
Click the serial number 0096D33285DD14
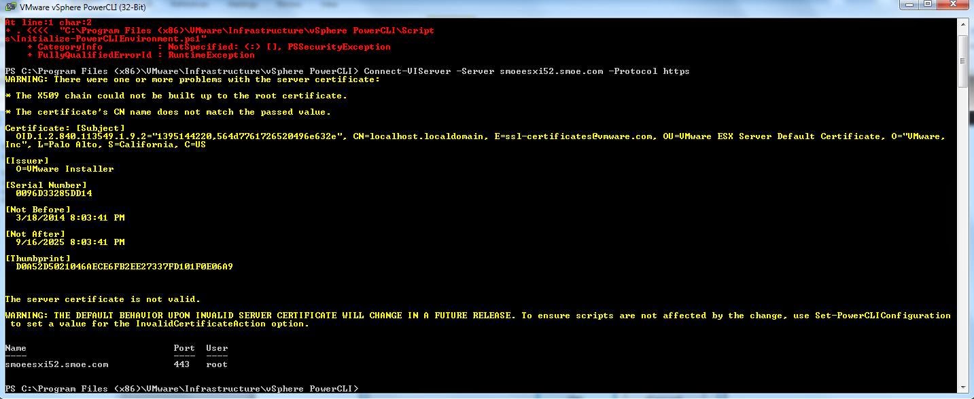54,193
